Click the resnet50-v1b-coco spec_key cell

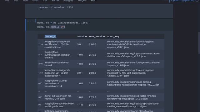pyautogui.click(x=132, y=97)
